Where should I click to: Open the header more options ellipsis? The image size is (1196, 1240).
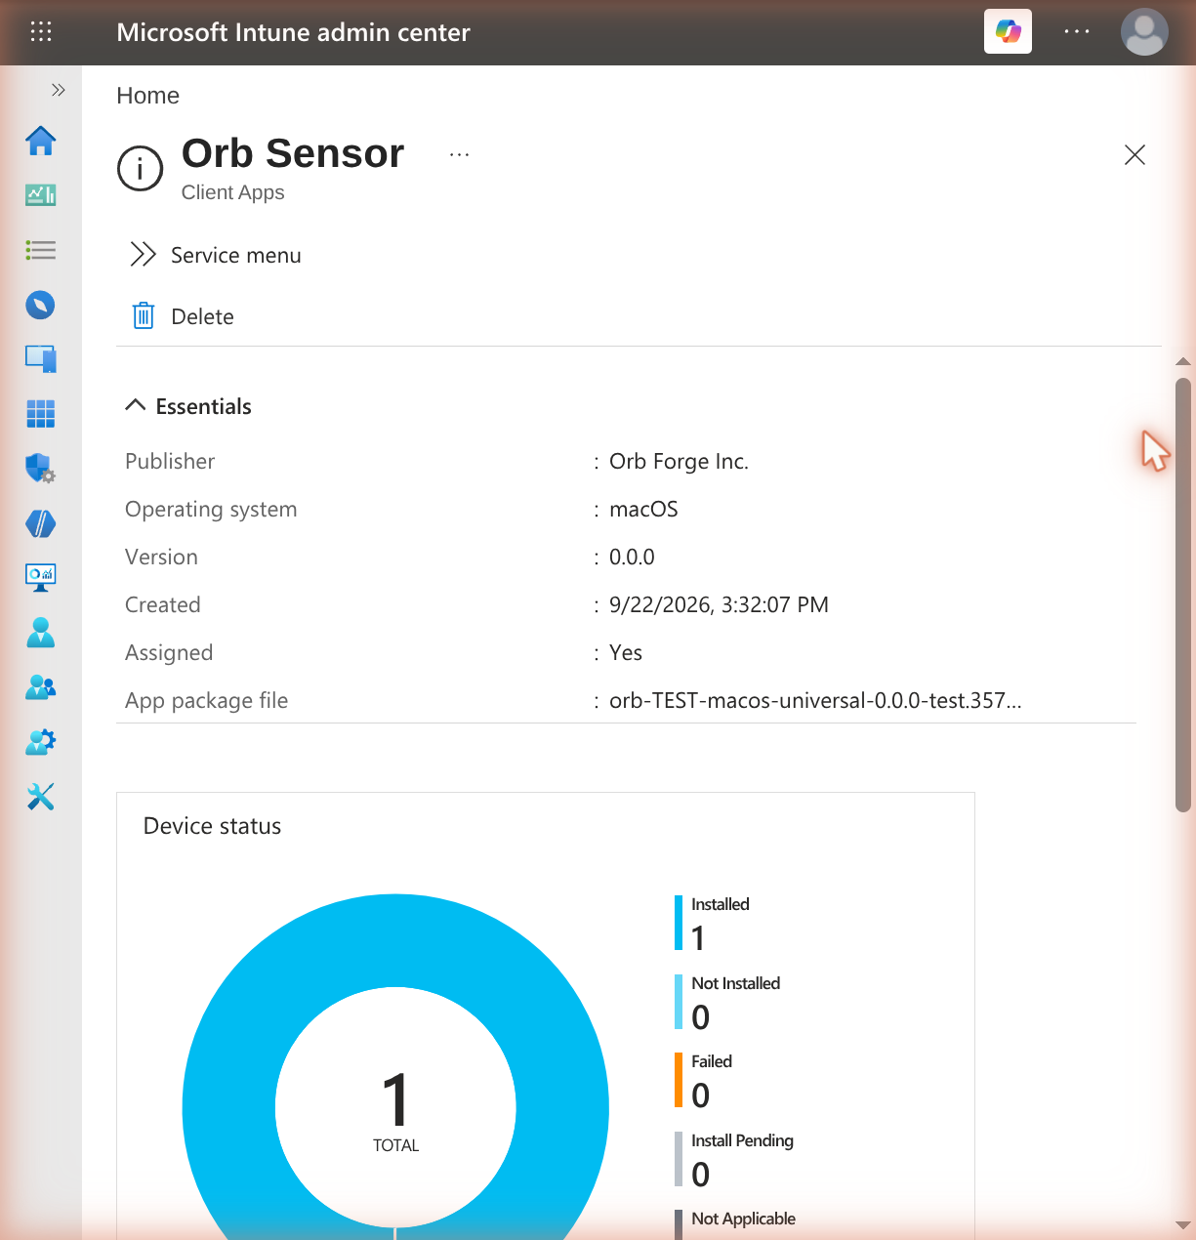[1077, 32]
